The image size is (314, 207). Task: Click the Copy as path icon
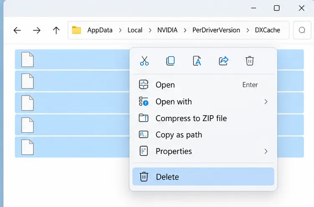coord(144,134)
